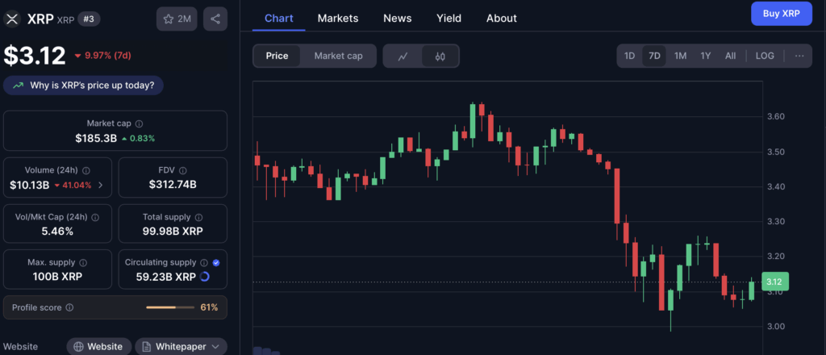Image resolution: width=826 pixels, height=355 pixels.
Task: Select the All time range
Action: coord(730,56)
